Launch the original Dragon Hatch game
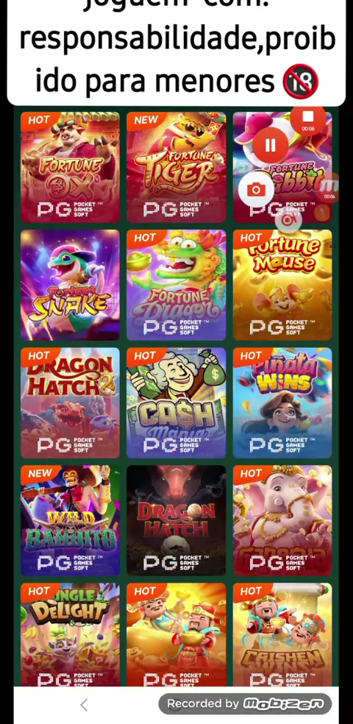Screen dimensions: 353x724 tap(176, 520)
